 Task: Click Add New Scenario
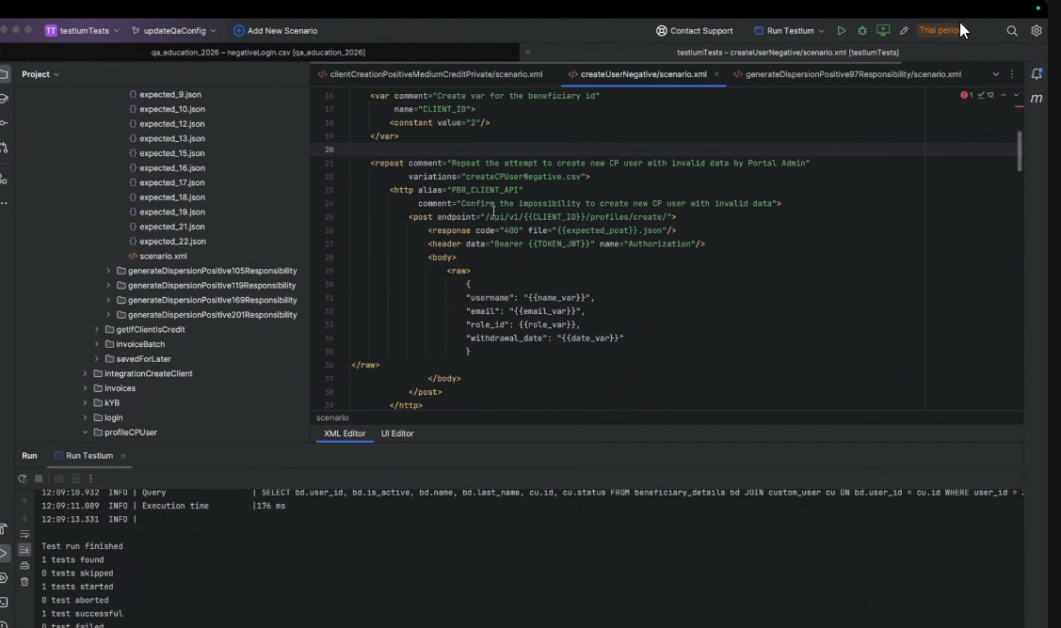coord(276,30)
